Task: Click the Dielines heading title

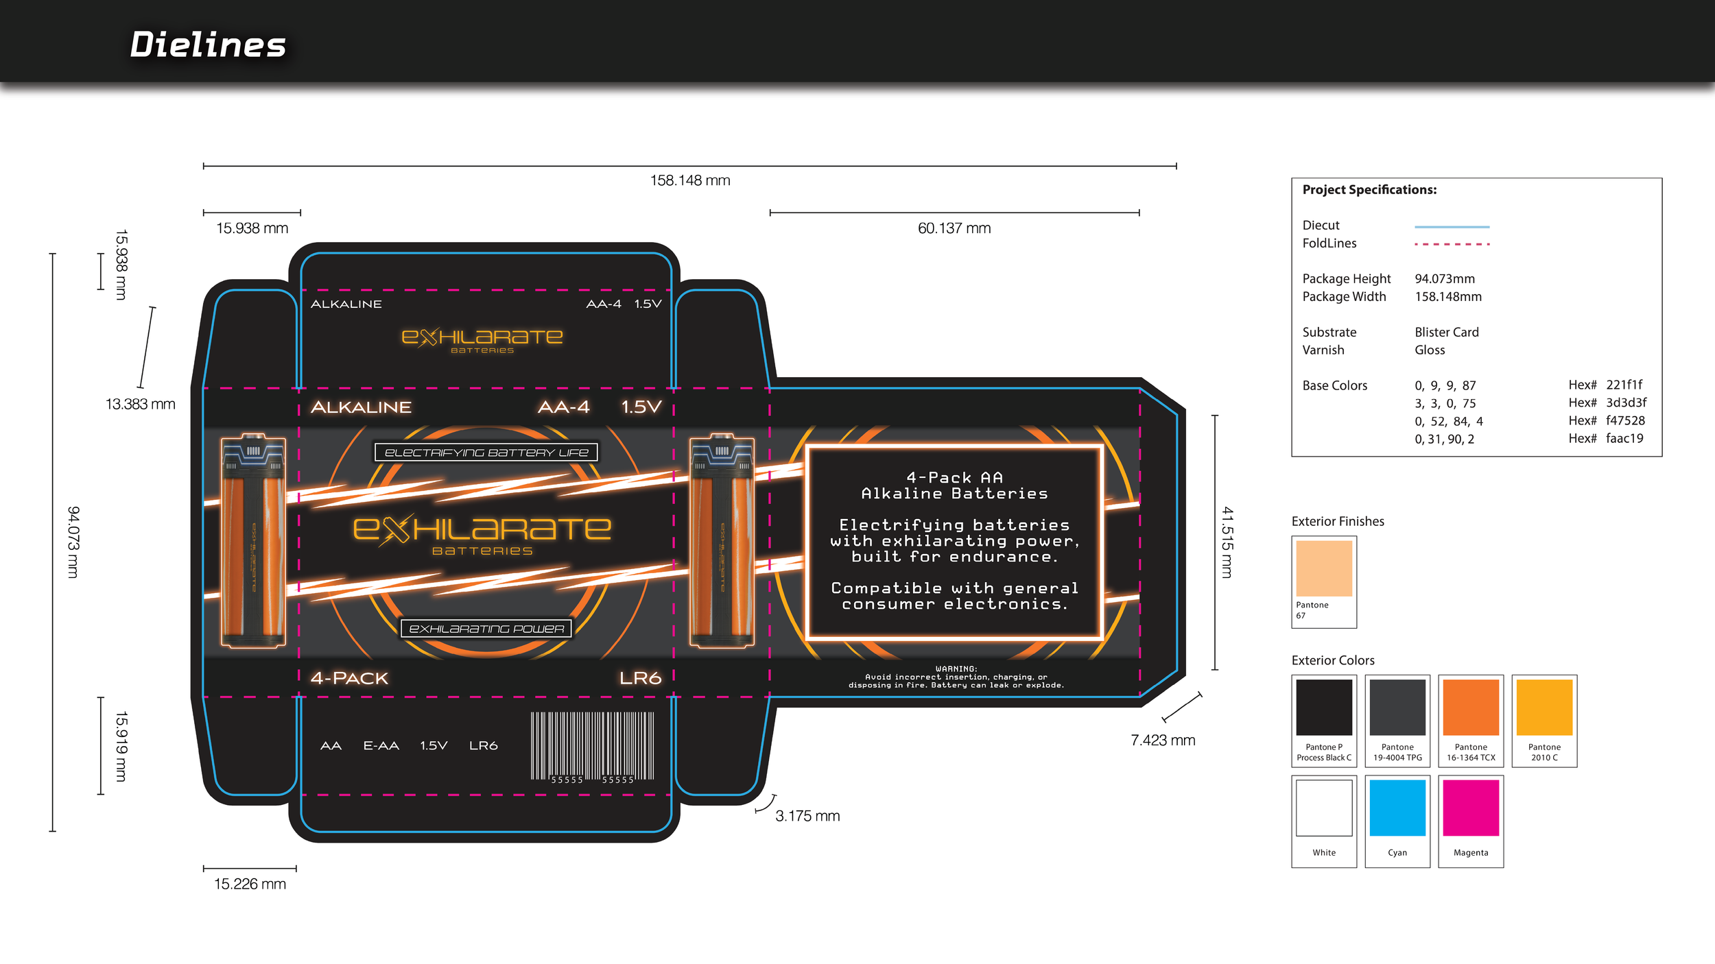Action: click(208, 45)
